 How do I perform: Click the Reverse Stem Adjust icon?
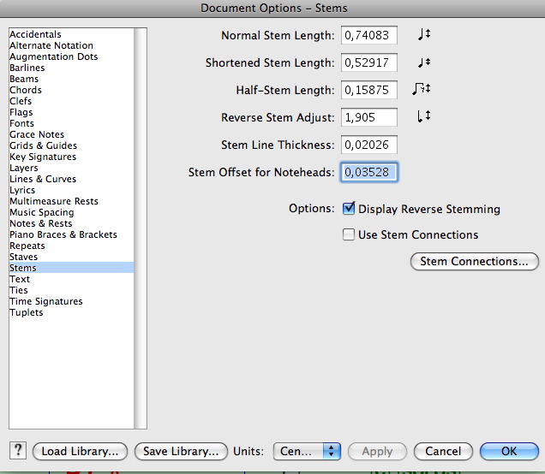pyautogui.click(x=422, y=116)
